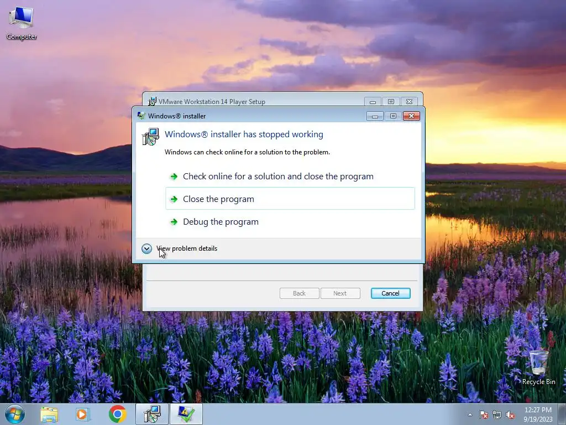
Task: Open Windows Explorer from the taskbar
Action: [x=49, y=414]
